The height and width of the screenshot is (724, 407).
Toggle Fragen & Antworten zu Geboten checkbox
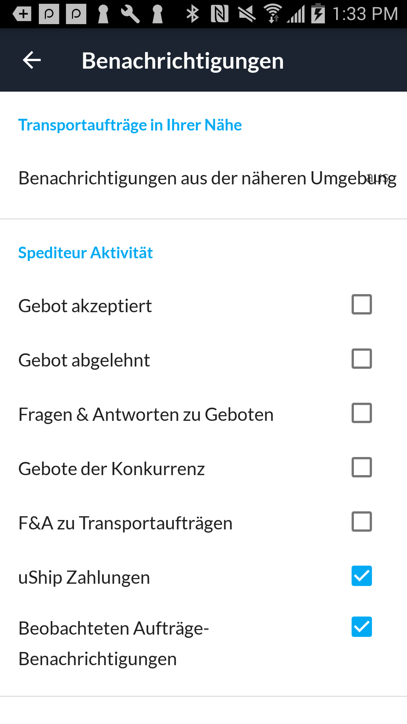(x=361, y=413)
